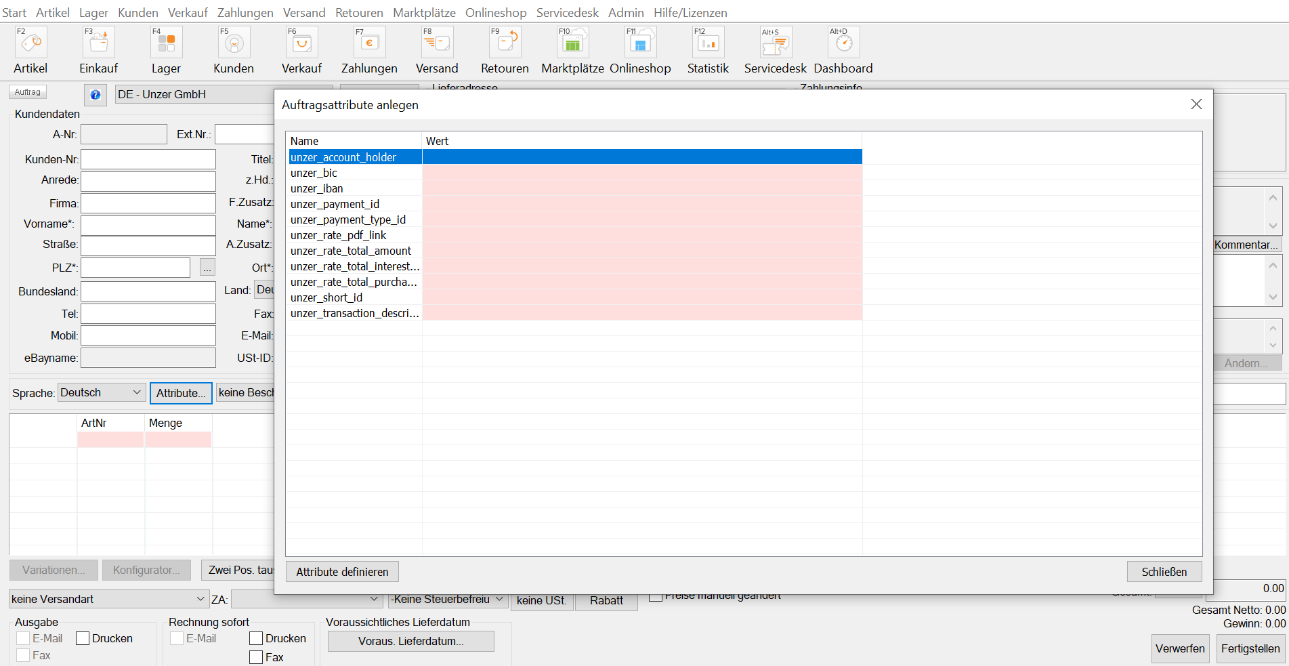Close the dialog with the Schließen button
This screenshot has height=666, width=1289.
pyautogui.click(x=1164, y=571)
